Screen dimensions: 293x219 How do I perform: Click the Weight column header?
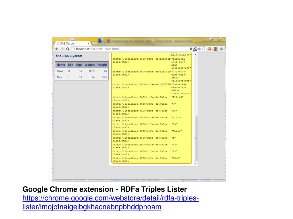point(90,65)
